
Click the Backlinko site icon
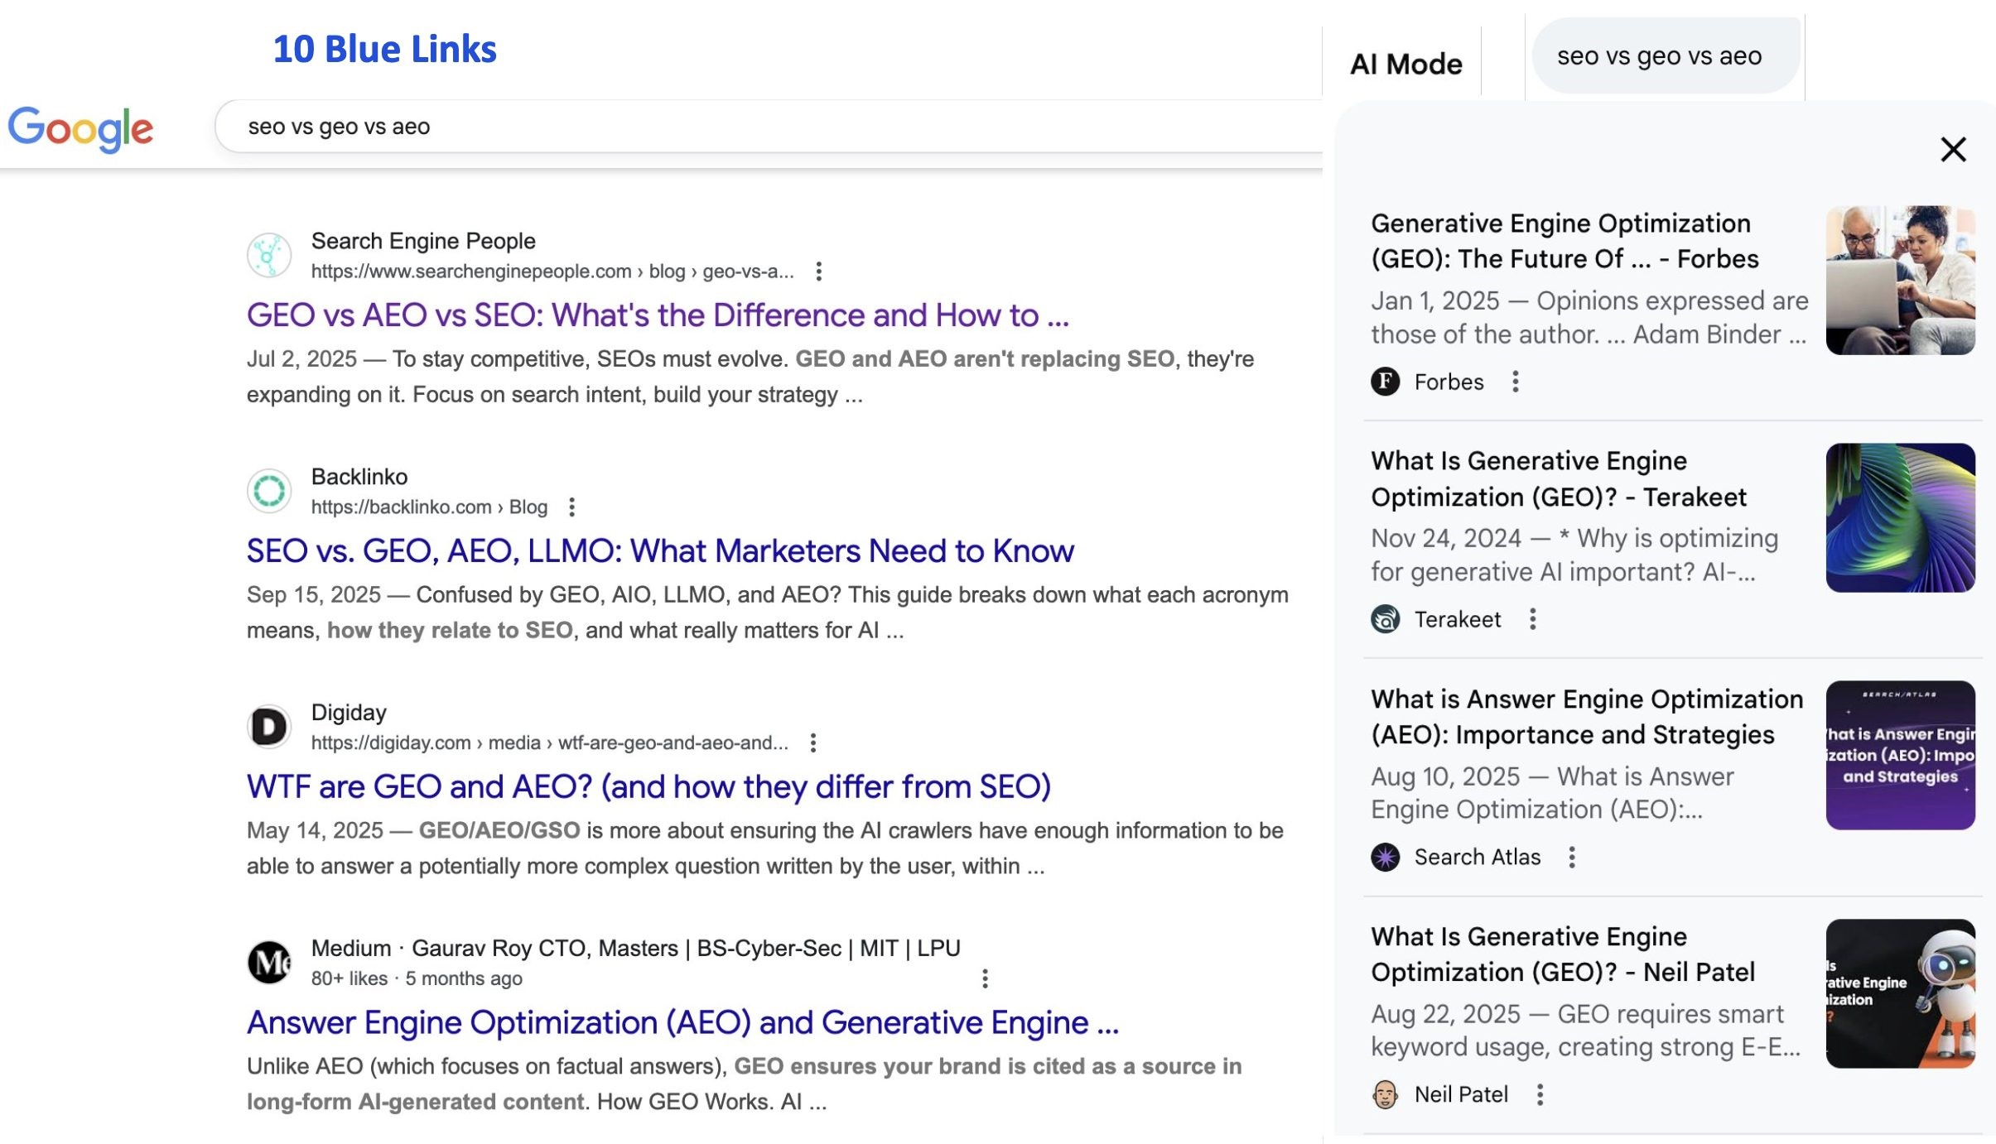pos(271,490)
